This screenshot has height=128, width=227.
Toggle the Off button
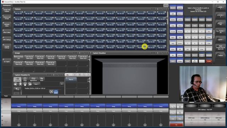pos(180,49)
